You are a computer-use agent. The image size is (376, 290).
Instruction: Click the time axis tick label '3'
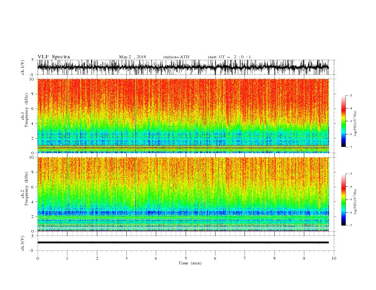126,258
